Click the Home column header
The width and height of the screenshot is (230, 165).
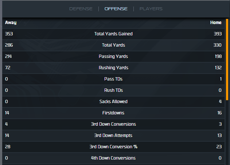(x=216, y=23)
